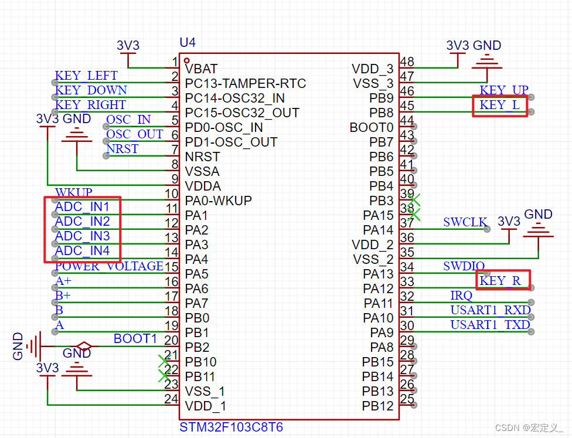Select the PC14-OSC32_IN pin name
The height and width of the screenshot is (438, 572).
pos(234,98)
